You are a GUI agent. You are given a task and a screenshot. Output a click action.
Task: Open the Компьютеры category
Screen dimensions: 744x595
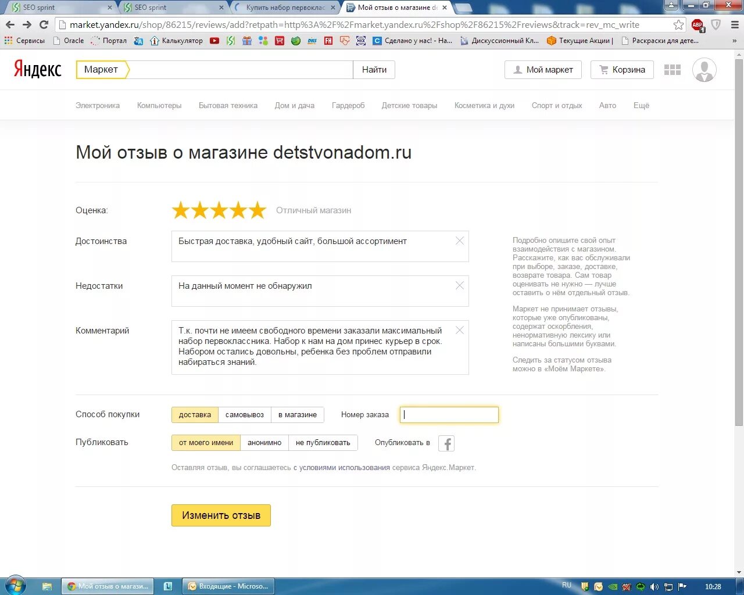pos(159,105)
